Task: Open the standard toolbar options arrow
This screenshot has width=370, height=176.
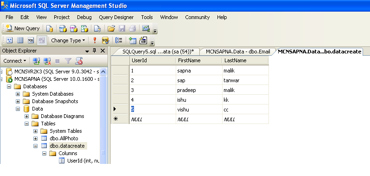Action: (155, 31)
